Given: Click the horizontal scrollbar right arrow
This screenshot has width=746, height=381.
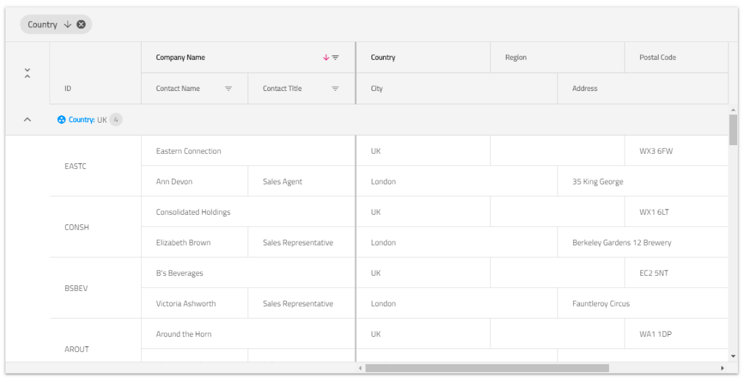Looking at the screenshot, I should tap(722, 367).
